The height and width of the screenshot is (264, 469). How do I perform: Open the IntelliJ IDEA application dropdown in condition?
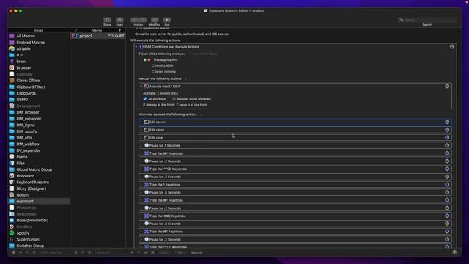(163, 65)
